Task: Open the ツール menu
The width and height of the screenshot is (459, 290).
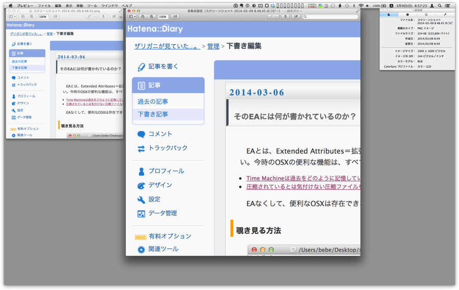Action: pos(92,6)
